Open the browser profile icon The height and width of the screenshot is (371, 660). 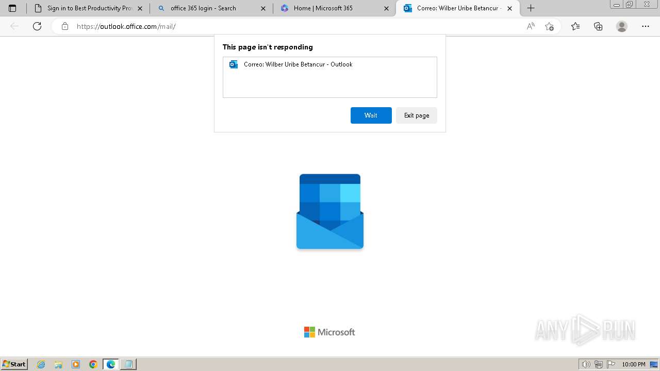(622, 26)
